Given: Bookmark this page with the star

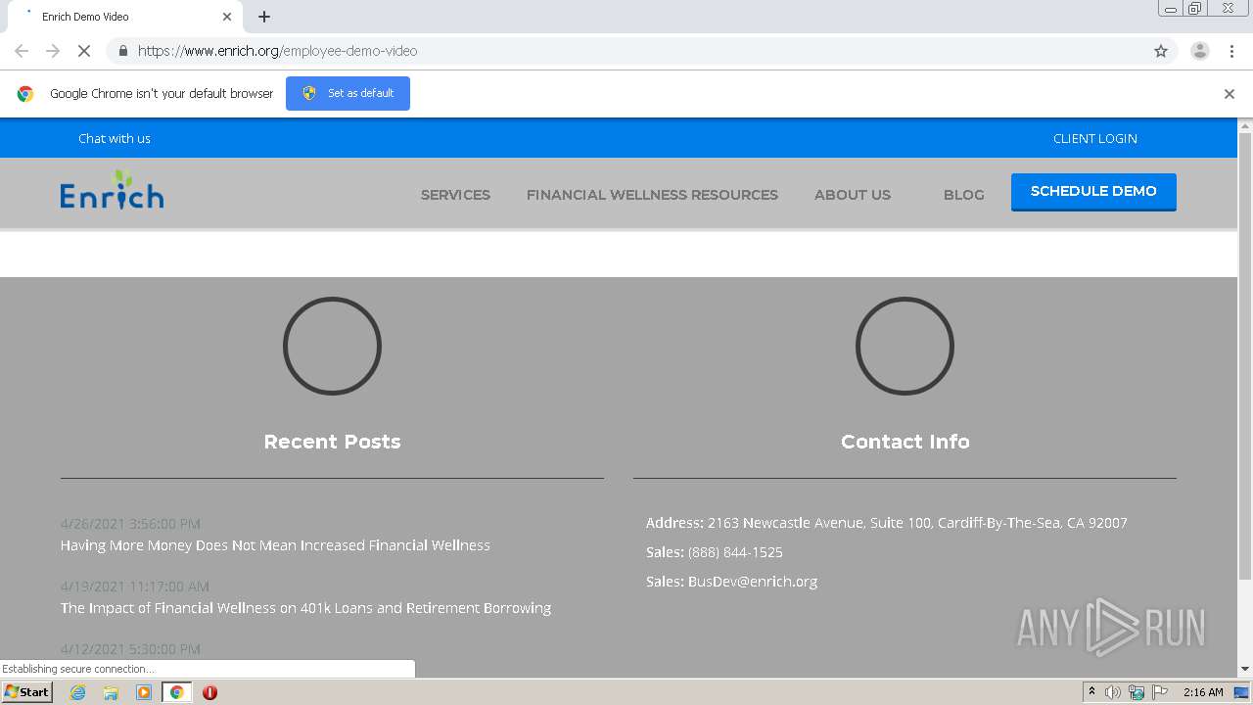Looking at the screenshot, I should 1161,51.
